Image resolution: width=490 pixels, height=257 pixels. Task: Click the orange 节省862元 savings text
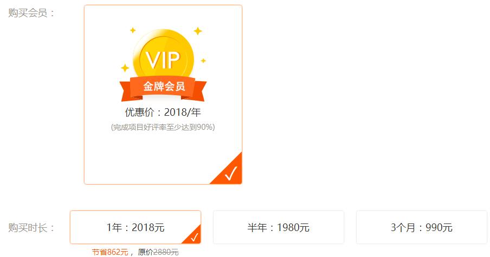coord(110,252)
